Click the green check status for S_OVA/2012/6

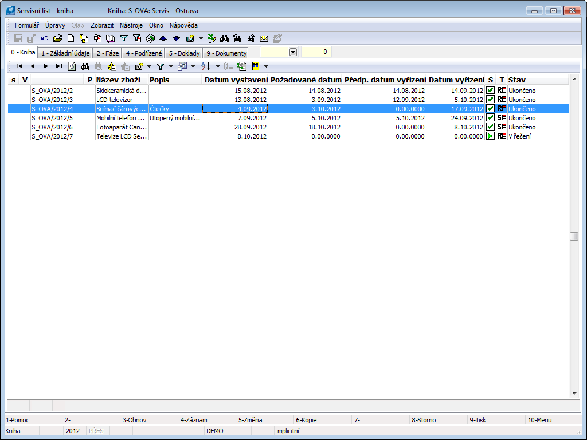coord(490,127)
